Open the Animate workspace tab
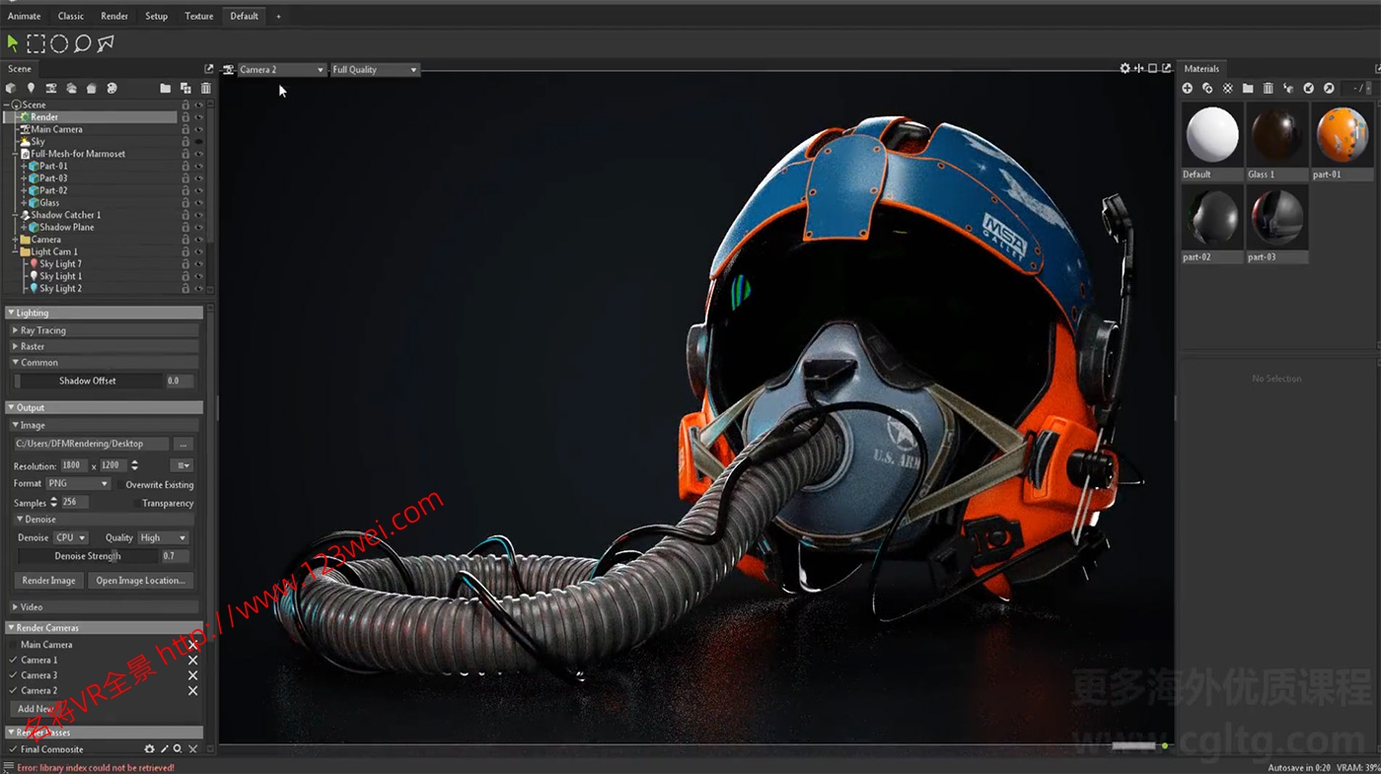 (x=25, y=16)
